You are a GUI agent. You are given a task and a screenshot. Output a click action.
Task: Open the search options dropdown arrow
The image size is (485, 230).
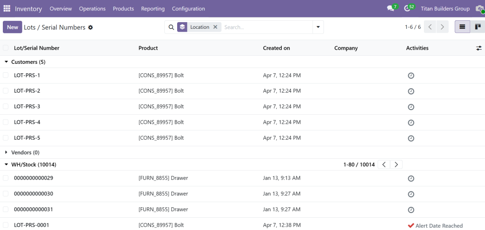[318, 27]
